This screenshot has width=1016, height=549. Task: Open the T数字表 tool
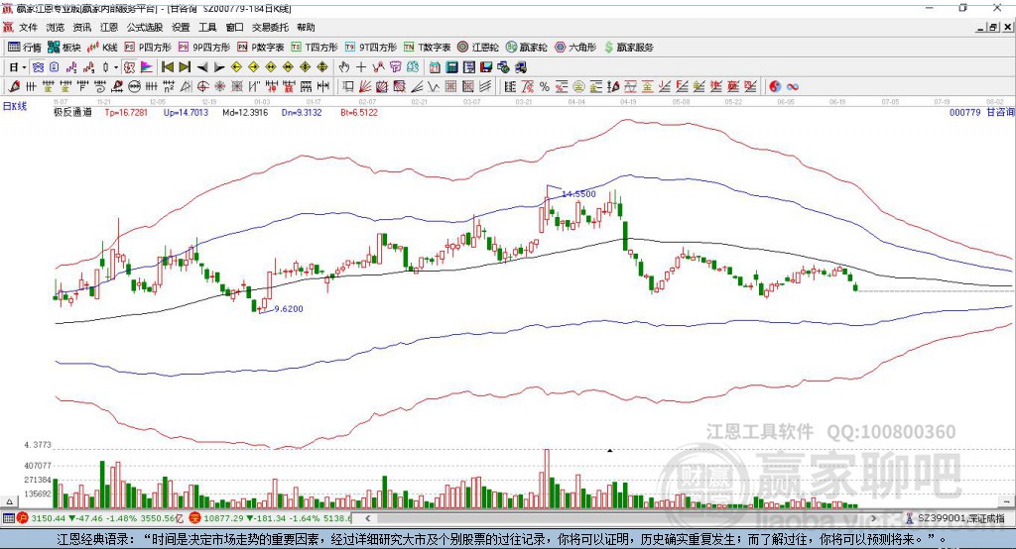(427, 48)
